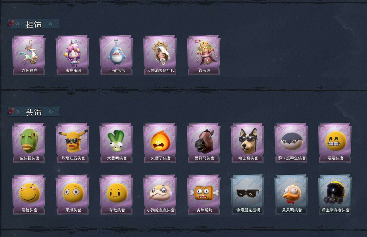The width and height of the screenshot is (367, 237).
Task: Open the 天使消失的年代 pendant
Action: pyautogui.click(x=160, y=55)
